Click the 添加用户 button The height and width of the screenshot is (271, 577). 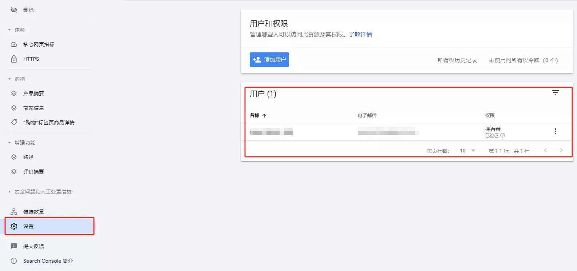click(269, 60)
